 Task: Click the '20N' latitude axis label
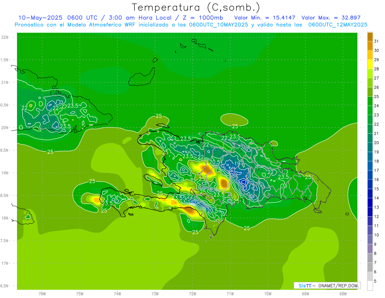click(5, 128)
